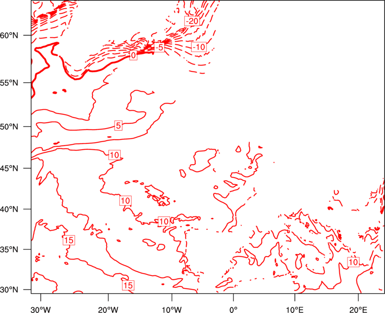Click the 10°E longitude axis label

coord(295,310)
